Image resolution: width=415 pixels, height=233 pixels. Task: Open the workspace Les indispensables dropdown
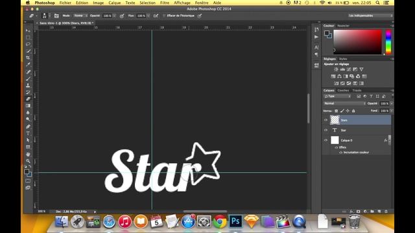click(x=370, y=16)
